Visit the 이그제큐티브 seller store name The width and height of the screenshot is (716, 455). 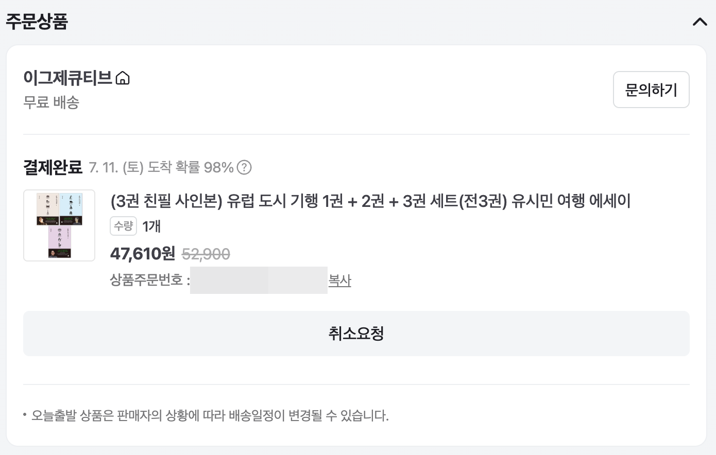coord(68,78)
